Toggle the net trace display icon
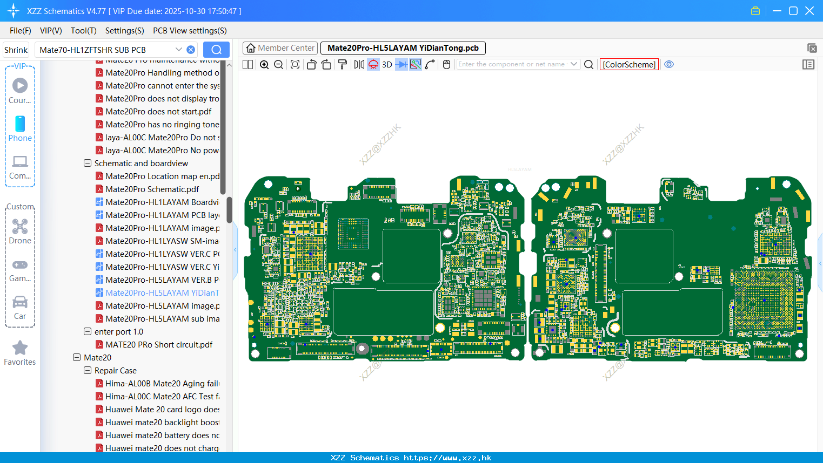 [x=416, y=64]
